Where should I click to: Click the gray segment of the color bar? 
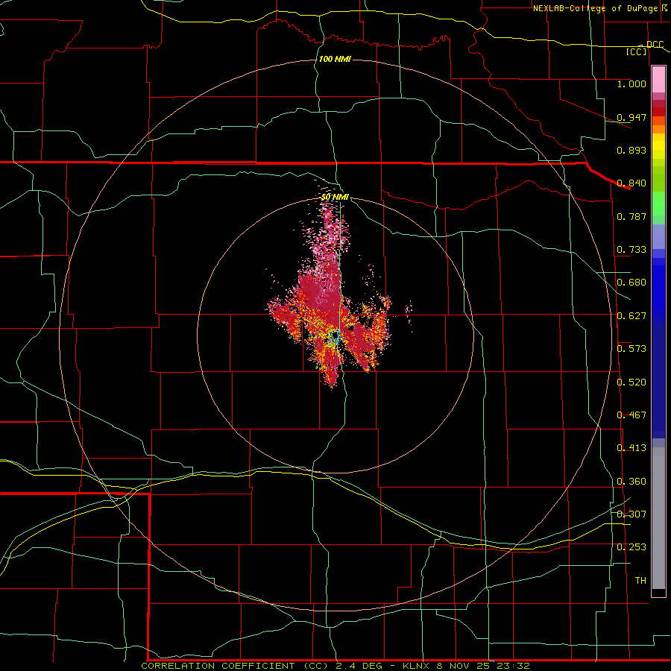tap(658, 518)
